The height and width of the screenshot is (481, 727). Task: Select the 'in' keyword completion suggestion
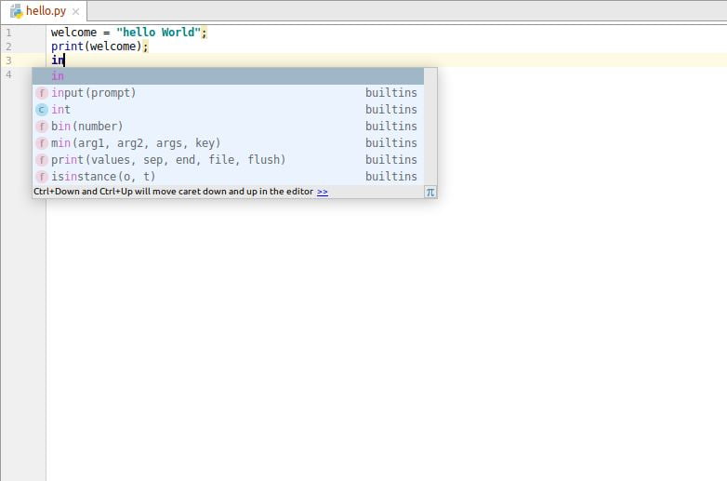pyautogui.click(x=228, y=76)
